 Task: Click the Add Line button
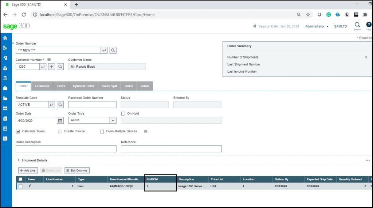pyautogui.click(x=28, y=170)
